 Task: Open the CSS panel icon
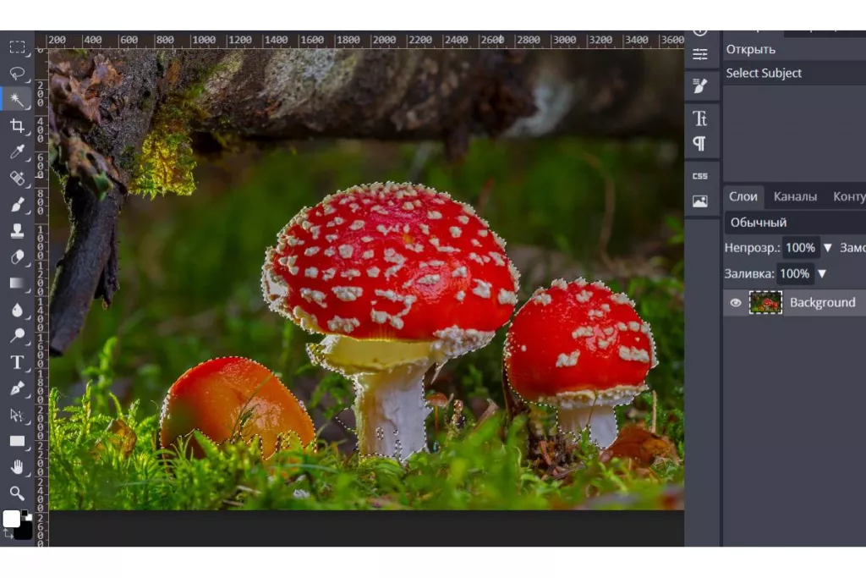click(x=700, y=176)
